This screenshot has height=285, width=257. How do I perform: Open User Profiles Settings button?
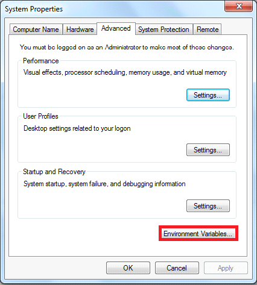(208, 150)
